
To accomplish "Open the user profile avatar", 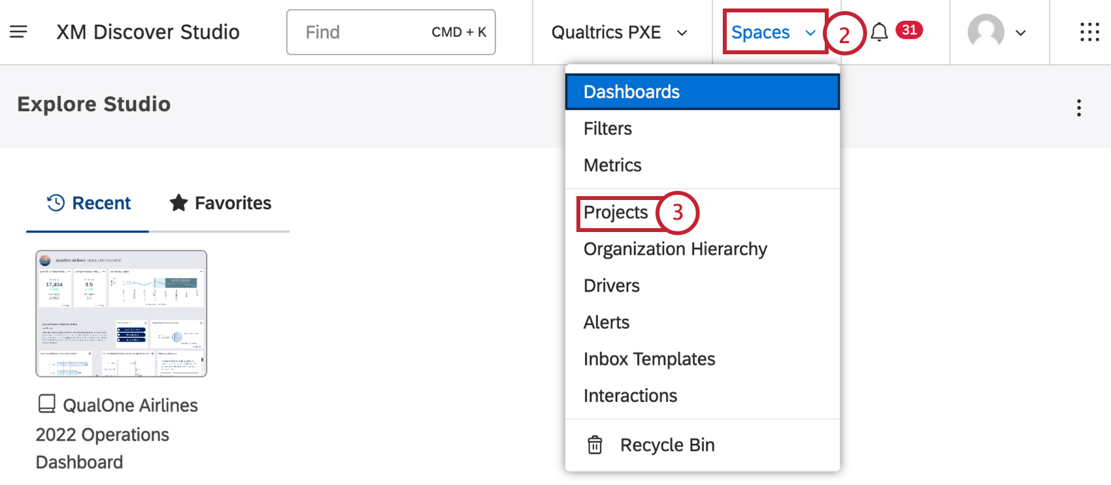I will tap(986, 31).
